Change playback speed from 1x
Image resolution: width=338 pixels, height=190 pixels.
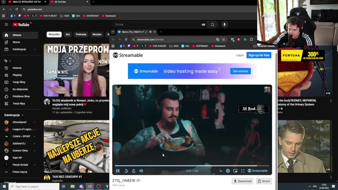coord(220,171)
